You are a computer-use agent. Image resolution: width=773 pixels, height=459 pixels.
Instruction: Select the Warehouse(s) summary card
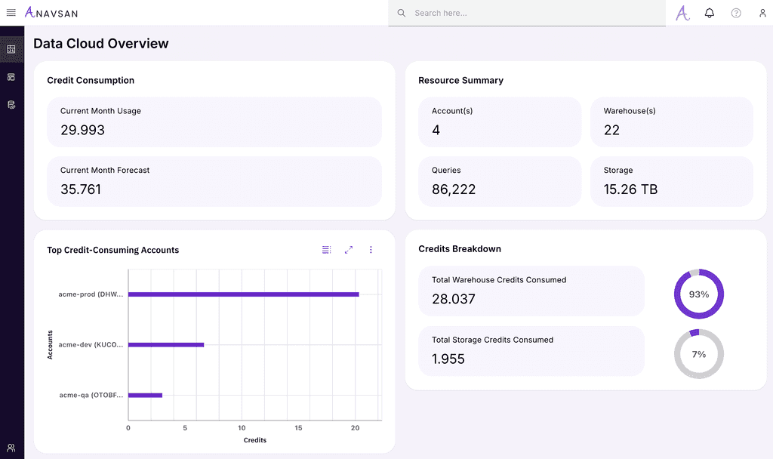click(x=671, y=122)
